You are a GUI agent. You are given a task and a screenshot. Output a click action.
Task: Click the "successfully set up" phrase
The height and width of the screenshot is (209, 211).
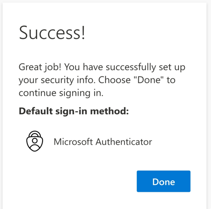[145, 67]
